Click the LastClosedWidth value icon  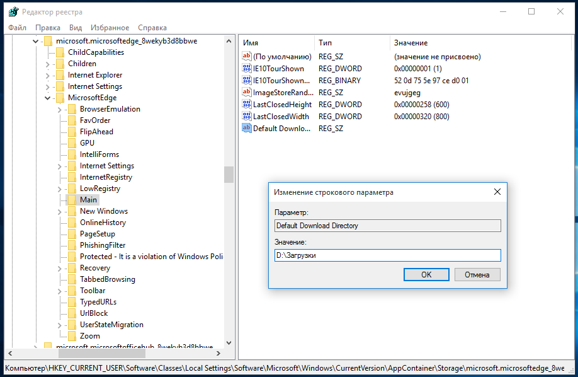coord(246,117)
